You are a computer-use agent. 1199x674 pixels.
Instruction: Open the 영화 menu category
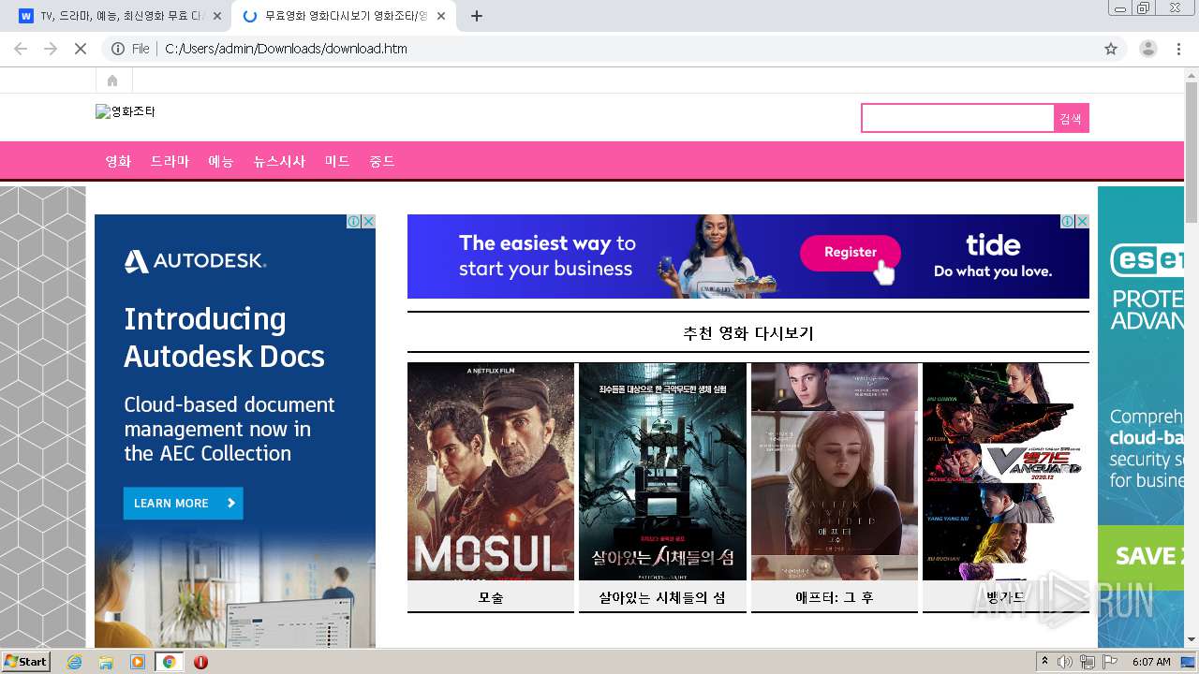point(118,161)
